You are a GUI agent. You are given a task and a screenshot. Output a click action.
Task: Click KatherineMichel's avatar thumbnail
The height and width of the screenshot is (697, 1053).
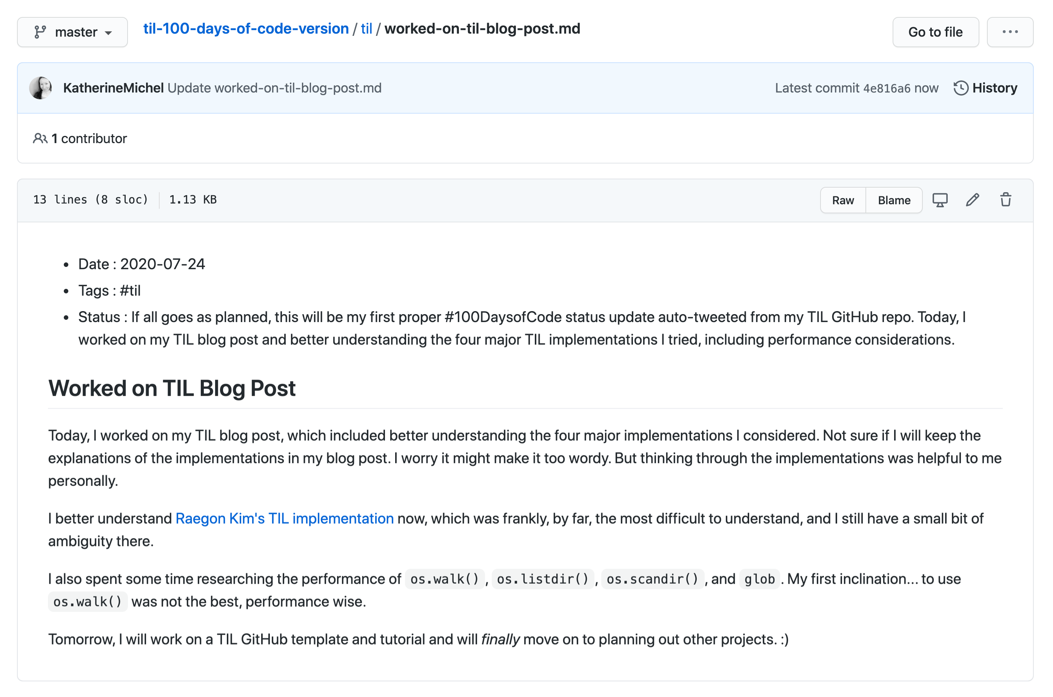coord(40,88)
